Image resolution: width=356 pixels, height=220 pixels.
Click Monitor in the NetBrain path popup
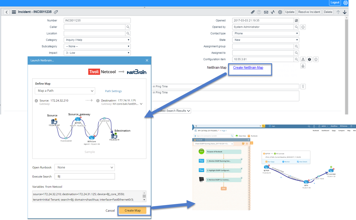(x=286, y=162)
